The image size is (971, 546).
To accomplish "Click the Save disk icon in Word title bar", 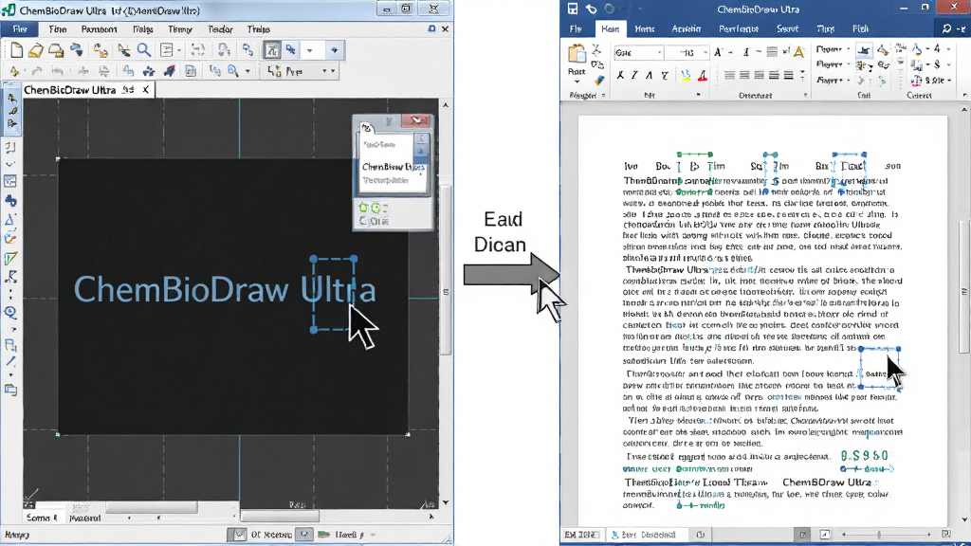I will (573, 9).
